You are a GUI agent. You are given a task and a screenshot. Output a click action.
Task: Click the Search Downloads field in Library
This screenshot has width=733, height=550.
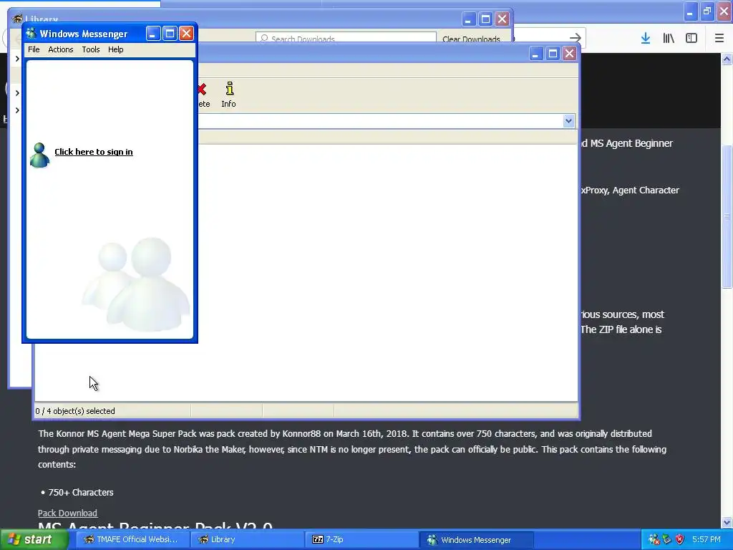346,39
